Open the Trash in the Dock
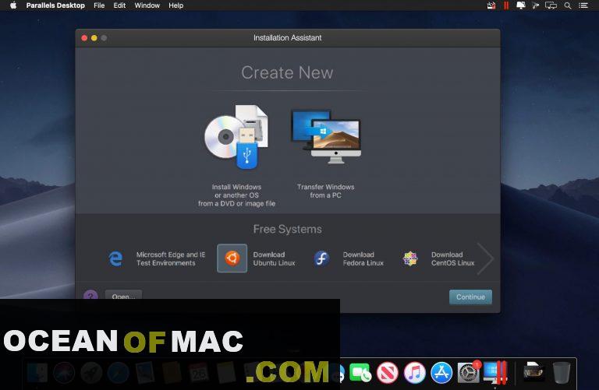This screenshot has width=599, height=390. click(562, 372)
